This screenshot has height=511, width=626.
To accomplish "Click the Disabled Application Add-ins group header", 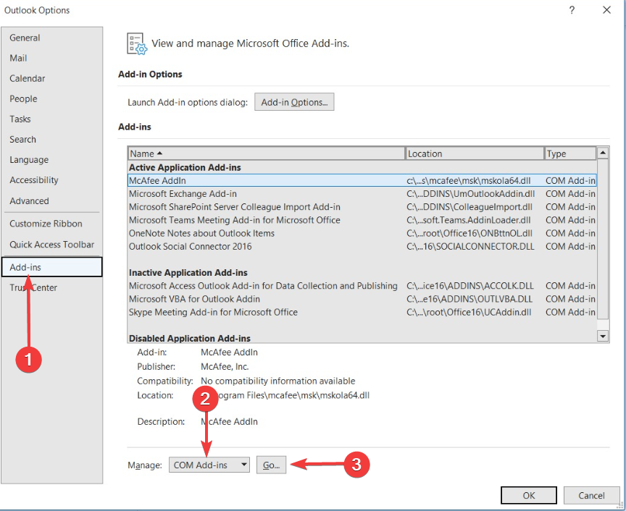I will point(190,338).
